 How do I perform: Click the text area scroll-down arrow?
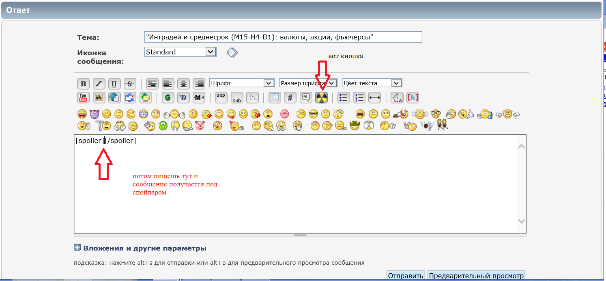[522, 221]
